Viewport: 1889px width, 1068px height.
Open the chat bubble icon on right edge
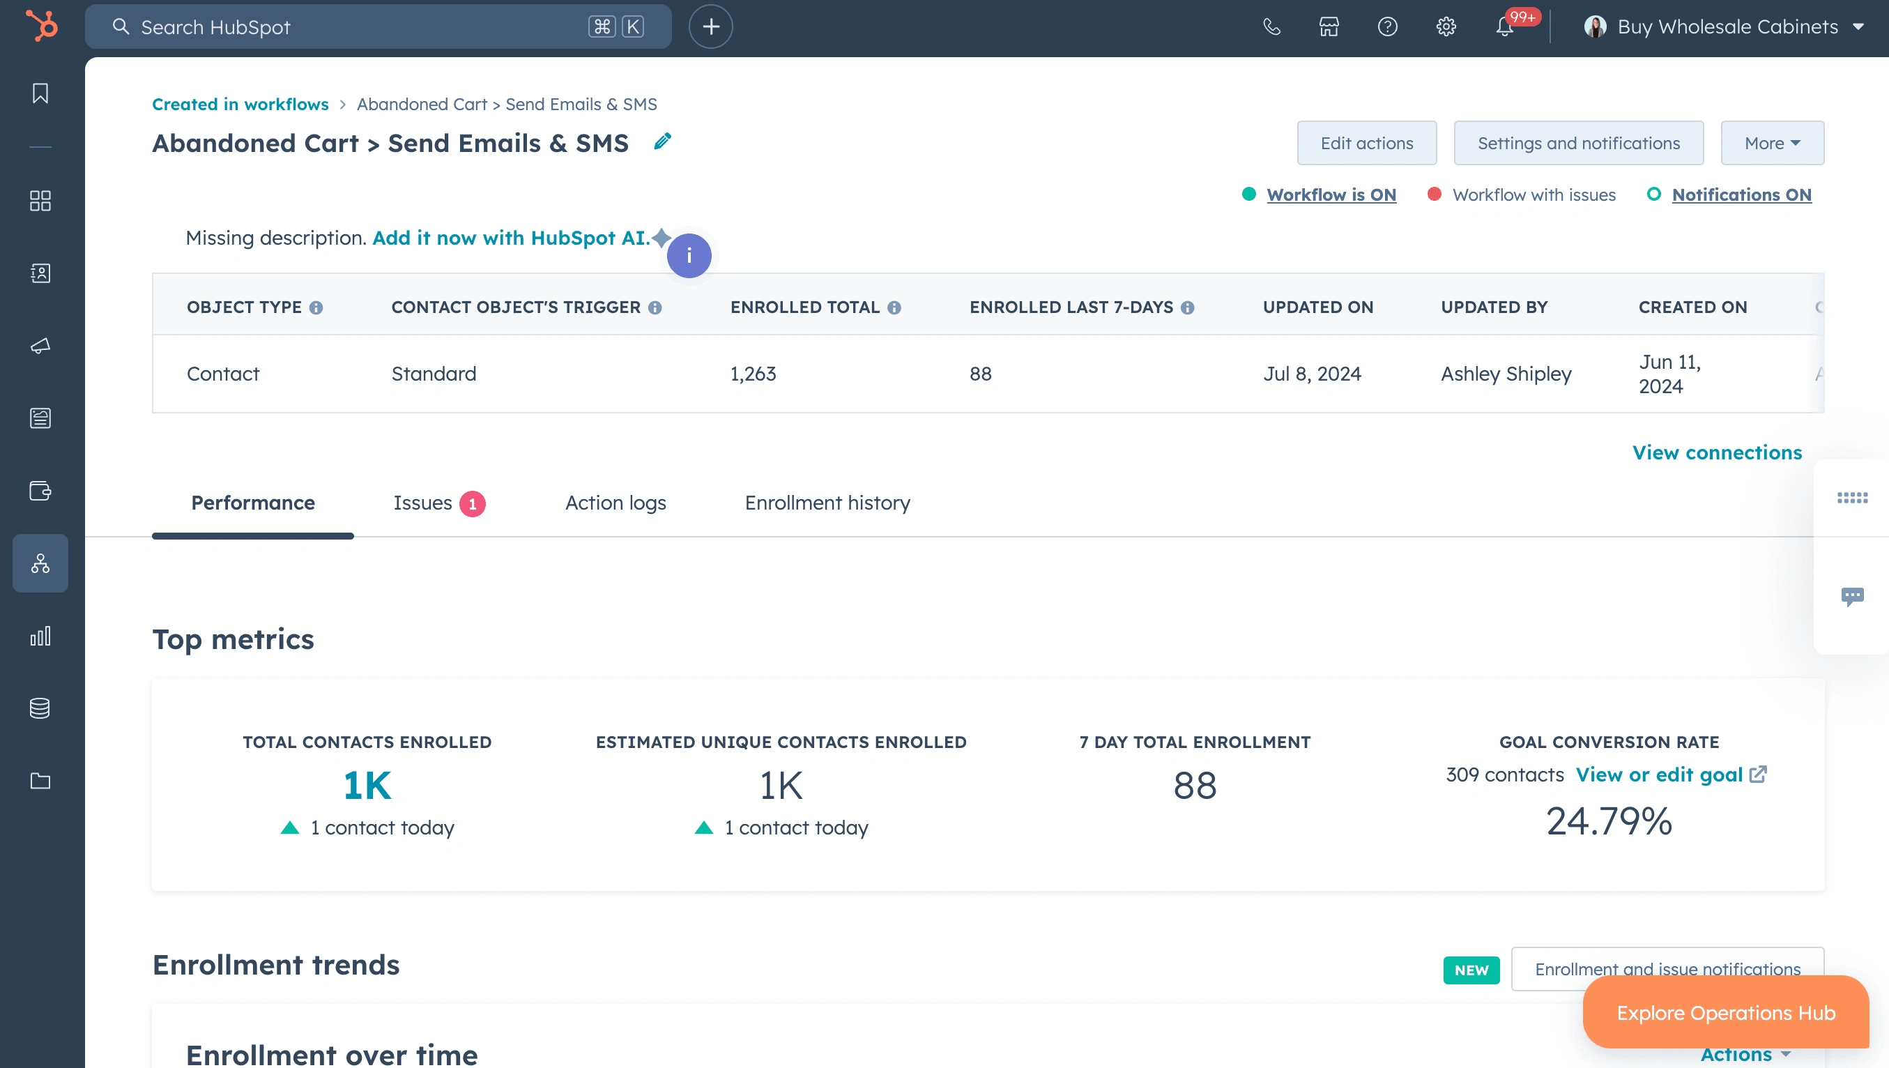[1852, 596]
